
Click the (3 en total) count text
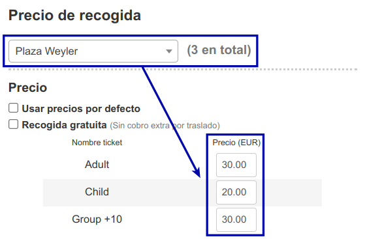click(x=219, y=50)
